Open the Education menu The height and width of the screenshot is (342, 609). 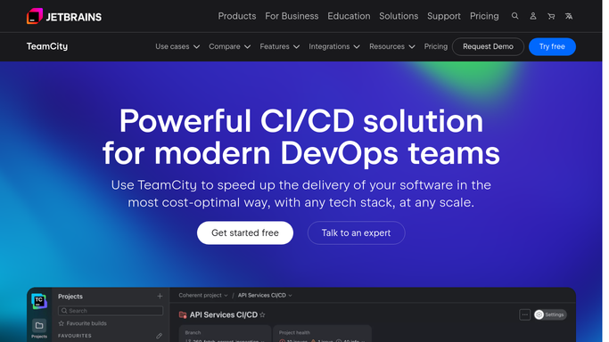point(349,16)
